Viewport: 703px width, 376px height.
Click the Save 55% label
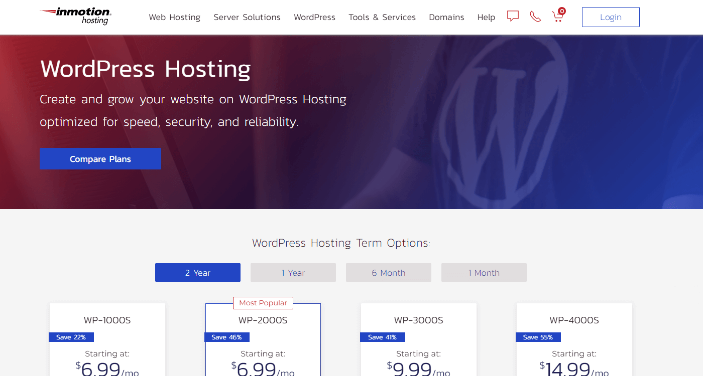[538, 337]
